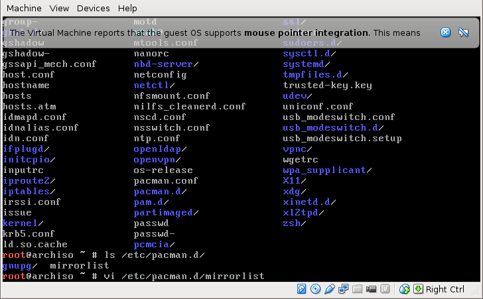Click the 'hosts.atm' file entry
The width and height of the screenshot is (483, 299).
point(29,107)
